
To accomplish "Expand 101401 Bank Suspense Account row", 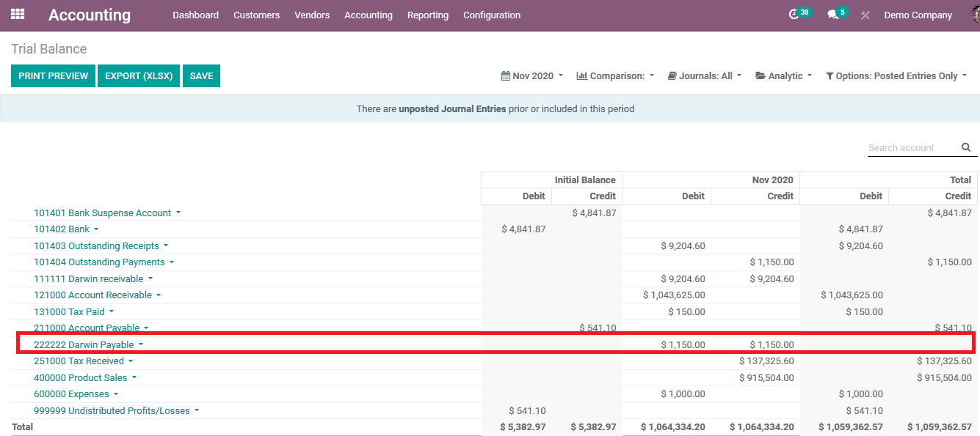I will (x=107, y=213).
